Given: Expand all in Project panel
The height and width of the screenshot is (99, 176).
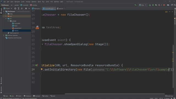Looking at the screenshot, I should [18, 9].
